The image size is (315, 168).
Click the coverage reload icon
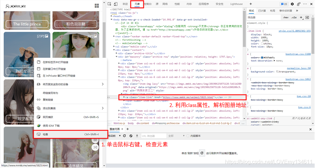point(124,136)
